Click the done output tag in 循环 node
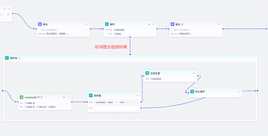This screenshot has width=268, height=136. (117, 34)
